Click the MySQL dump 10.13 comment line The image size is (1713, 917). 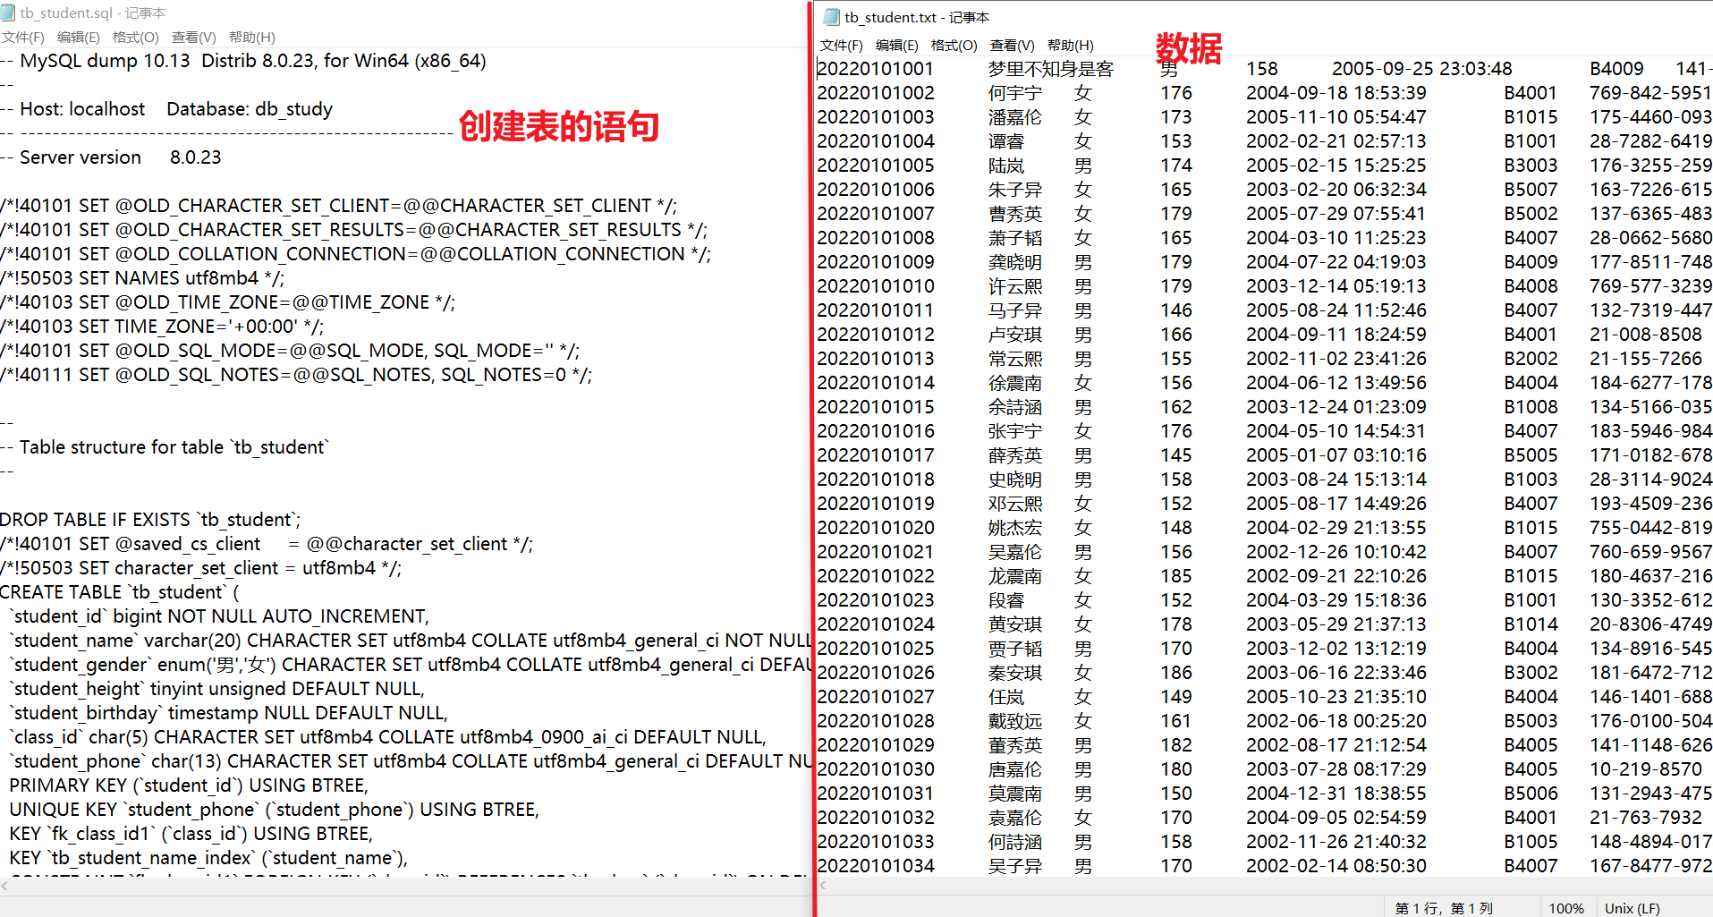243,61
